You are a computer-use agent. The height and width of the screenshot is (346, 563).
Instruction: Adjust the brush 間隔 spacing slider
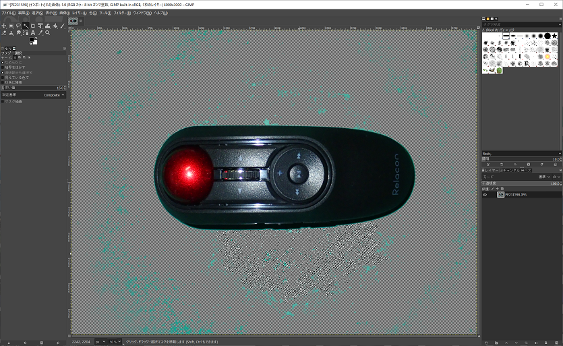coord(521,158)
